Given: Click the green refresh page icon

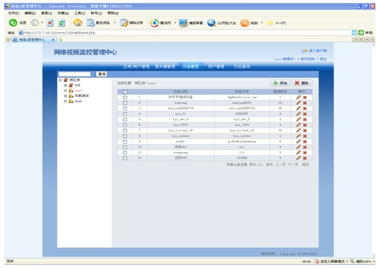Looking at the screenshot, I should coord(62,23).
